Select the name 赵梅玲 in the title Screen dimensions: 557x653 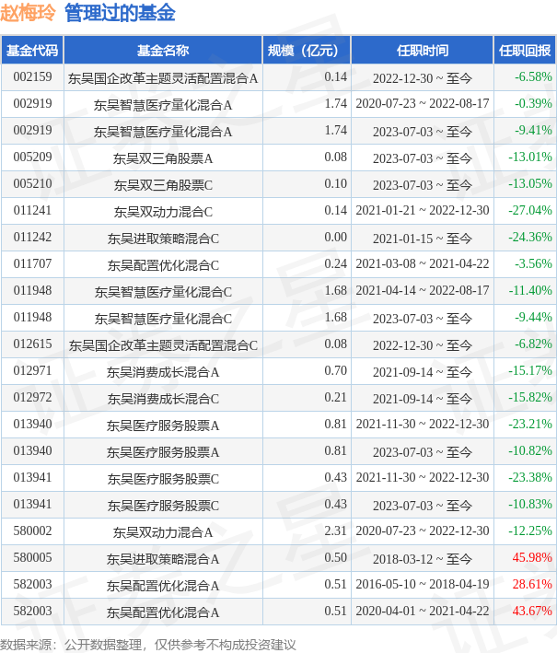[28, 12]
